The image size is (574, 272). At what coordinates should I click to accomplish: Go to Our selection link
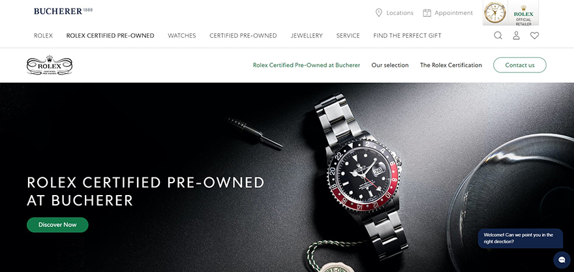pyautogui.click(x=390, y=65)
